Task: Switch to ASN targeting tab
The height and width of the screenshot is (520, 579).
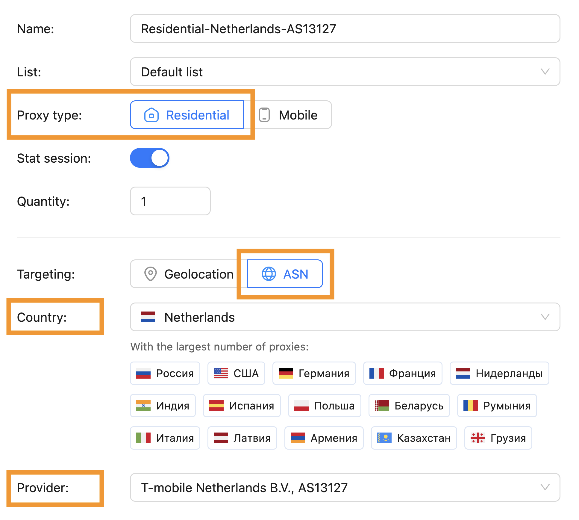Action: tap(285, 274)
